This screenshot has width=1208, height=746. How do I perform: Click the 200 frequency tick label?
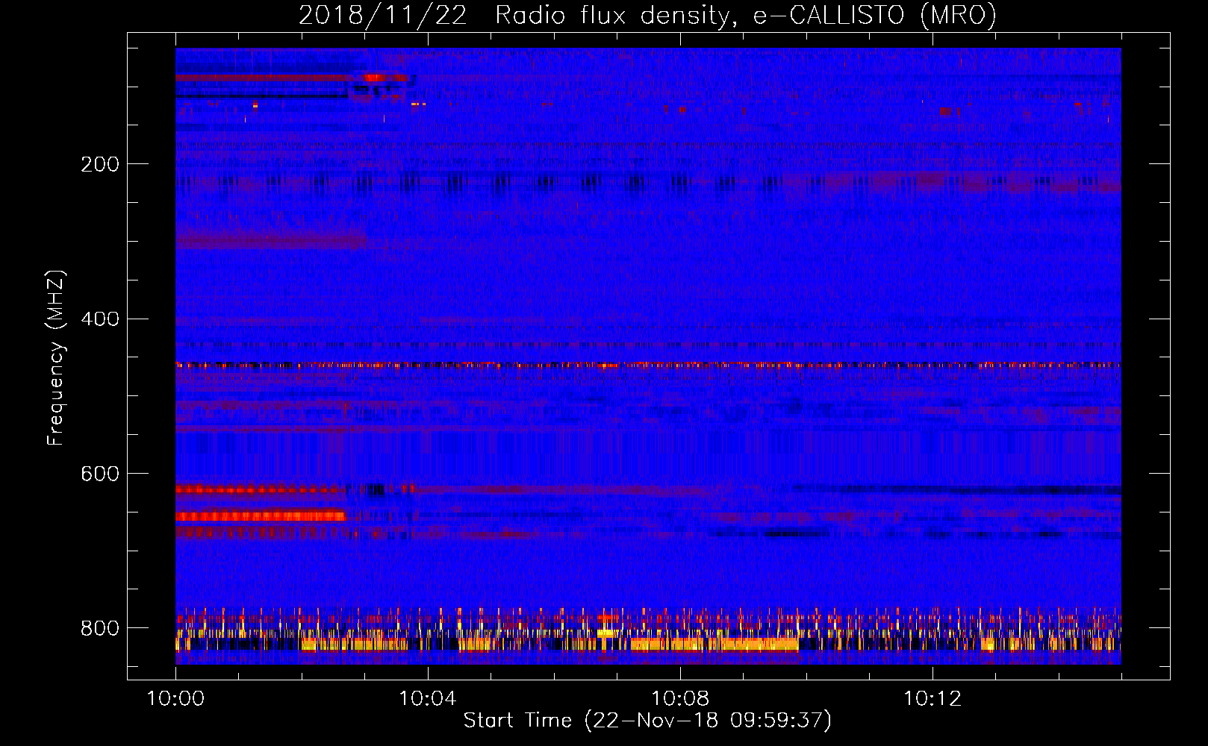coord(100,164)
